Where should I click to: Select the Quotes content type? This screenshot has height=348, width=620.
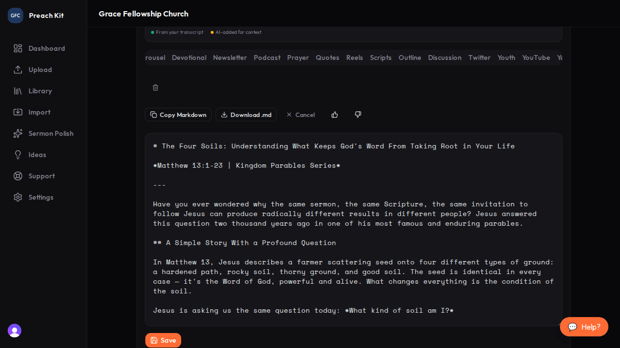[327, 58]
